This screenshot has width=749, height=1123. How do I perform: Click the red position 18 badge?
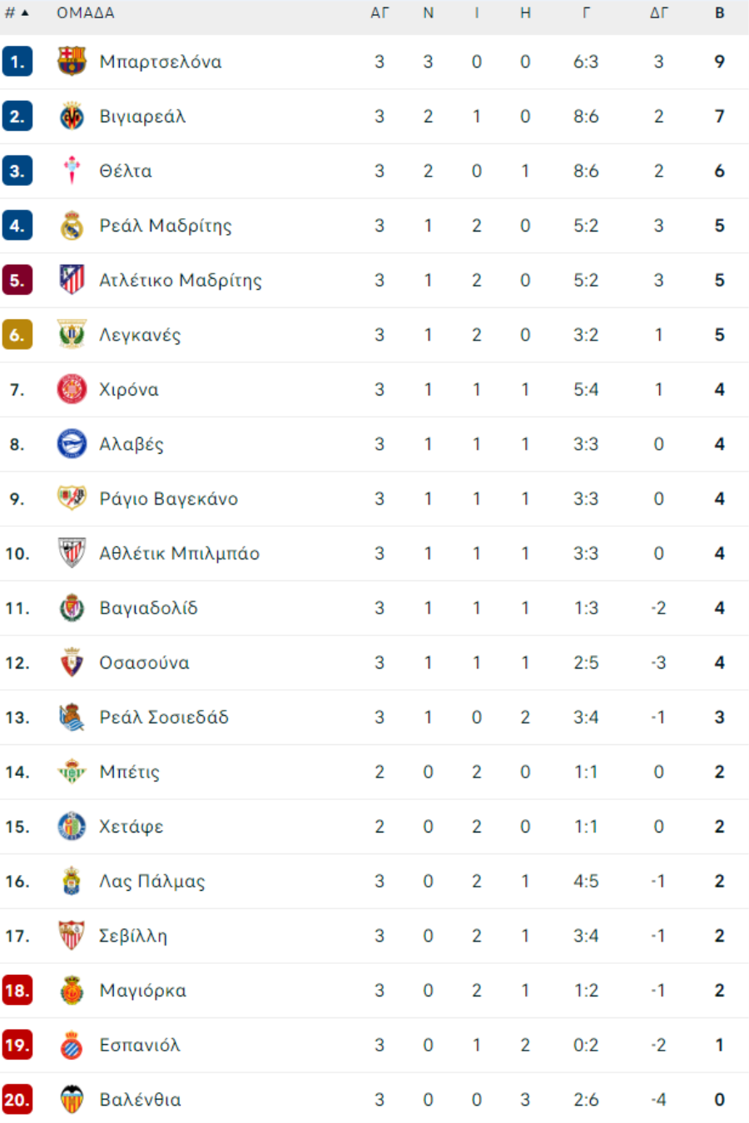pos(17,991)
